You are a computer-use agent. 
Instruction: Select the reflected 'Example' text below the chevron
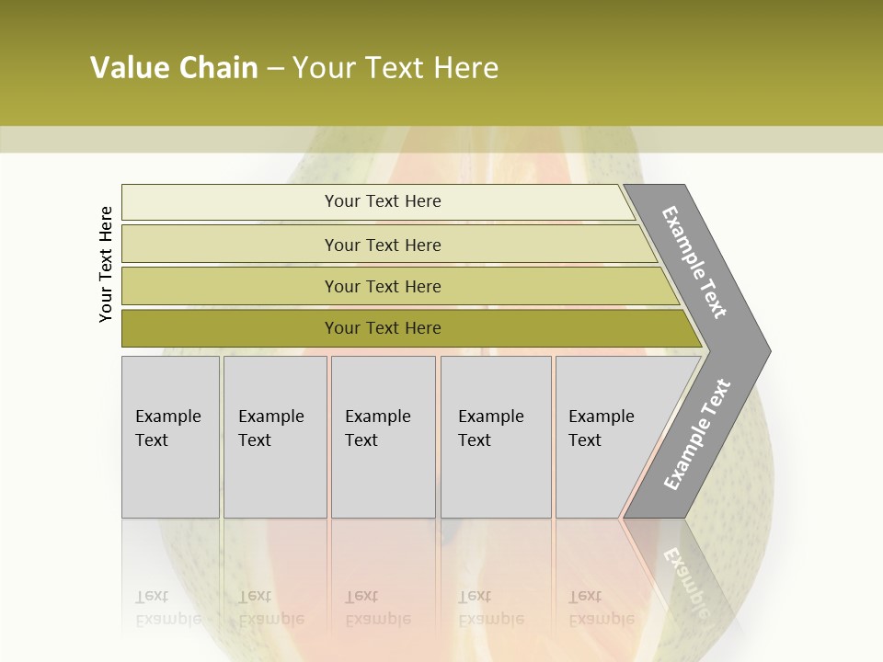(688, 583)
